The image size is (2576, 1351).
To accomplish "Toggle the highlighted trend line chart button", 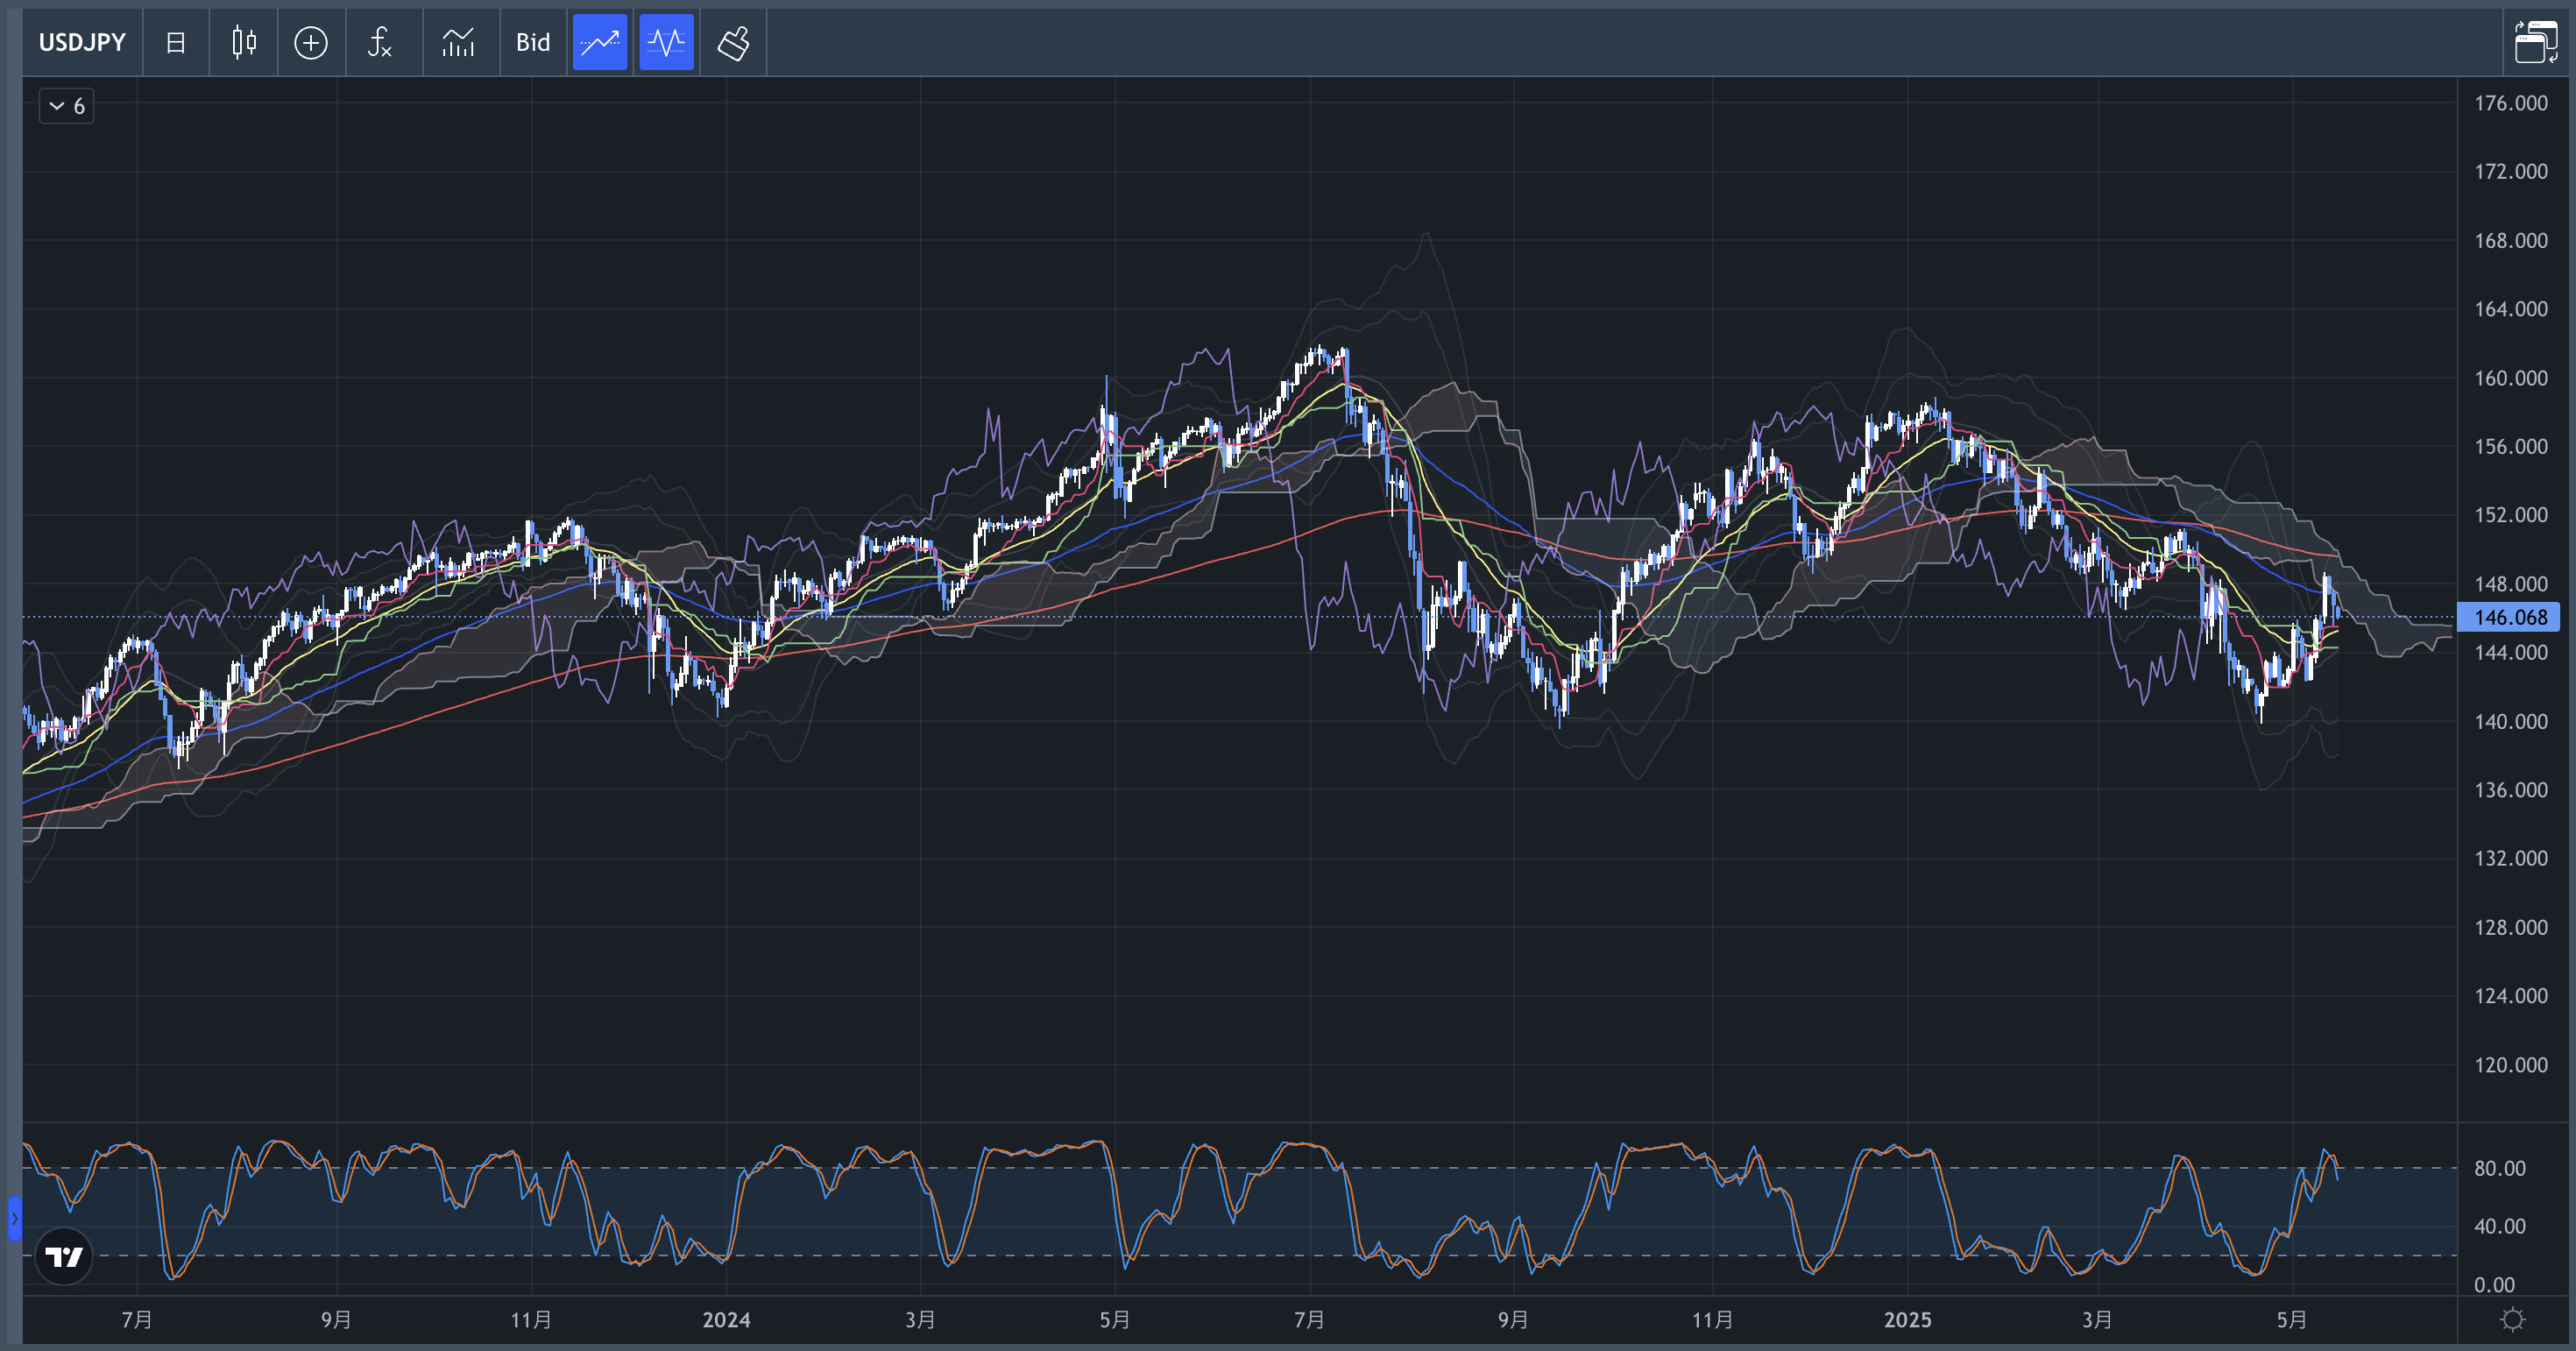I will 600,42.
